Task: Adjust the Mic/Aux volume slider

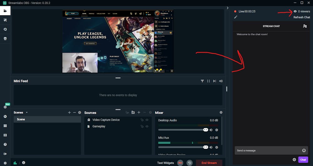Action: coord(183,147)
